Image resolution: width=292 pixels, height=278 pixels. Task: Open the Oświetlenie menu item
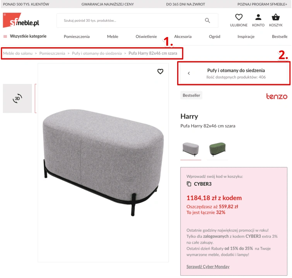tap(146, 36)
